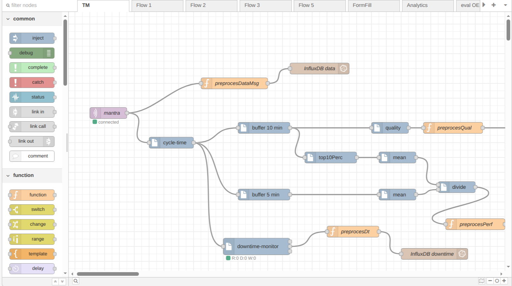Click the filter nodes search field
This screenshot has width=512, height=286.
point(39,5)
